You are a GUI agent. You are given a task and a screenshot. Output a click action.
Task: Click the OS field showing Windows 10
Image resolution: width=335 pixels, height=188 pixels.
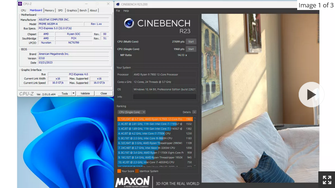click(x=164, y=89)
